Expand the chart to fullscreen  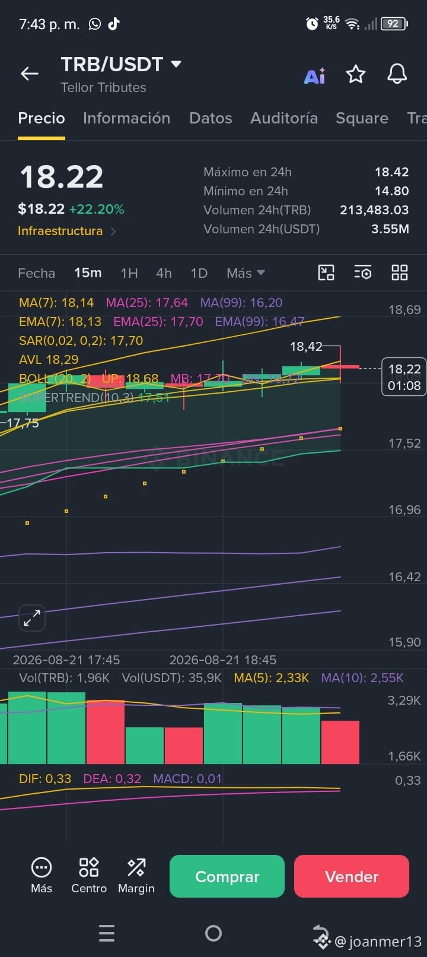[x=32, y=618]
